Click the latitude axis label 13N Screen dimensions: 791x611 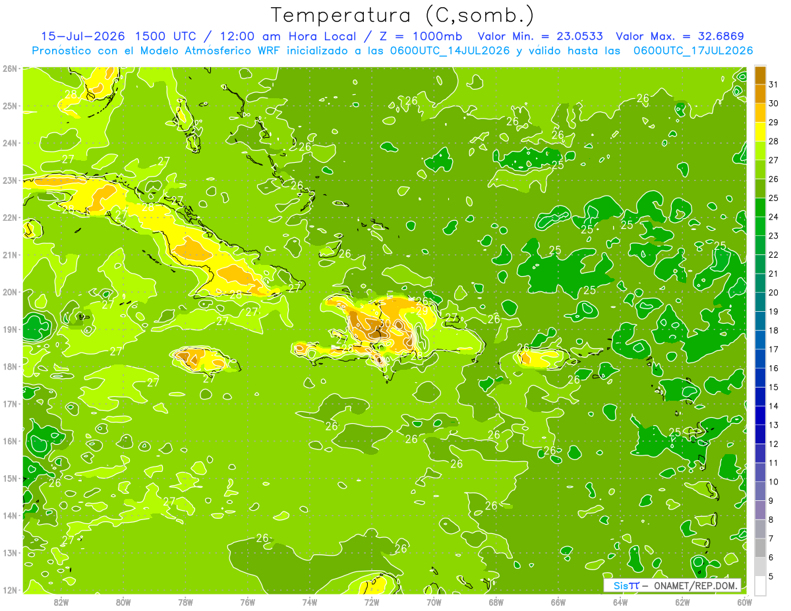[10, 552]
